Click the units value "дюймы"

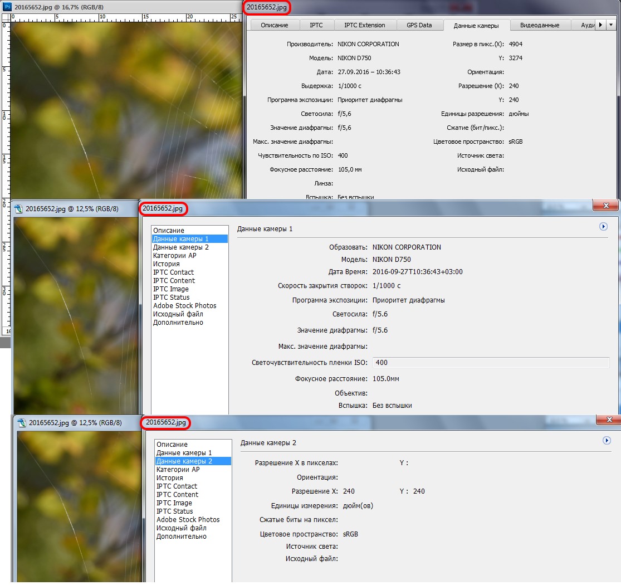(519, 114)
